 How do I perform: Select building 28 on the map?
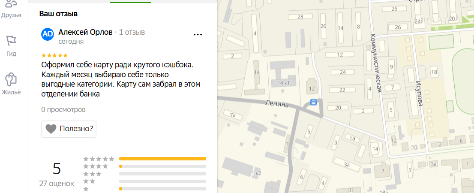[300, 17]
